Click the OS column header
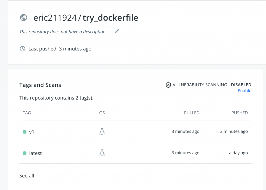 (102, 113)
